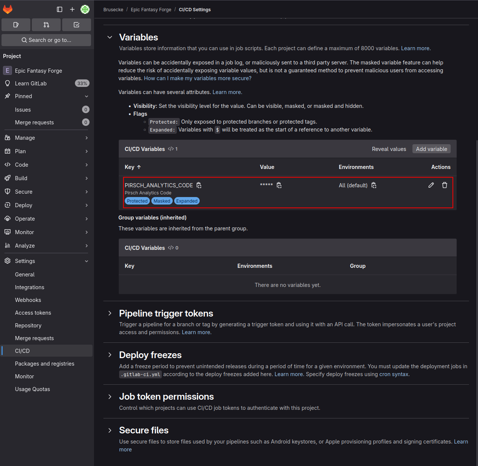478x466 pixels.
Task: Expand the Build sidebar chevron
Action: click(87, 178)
